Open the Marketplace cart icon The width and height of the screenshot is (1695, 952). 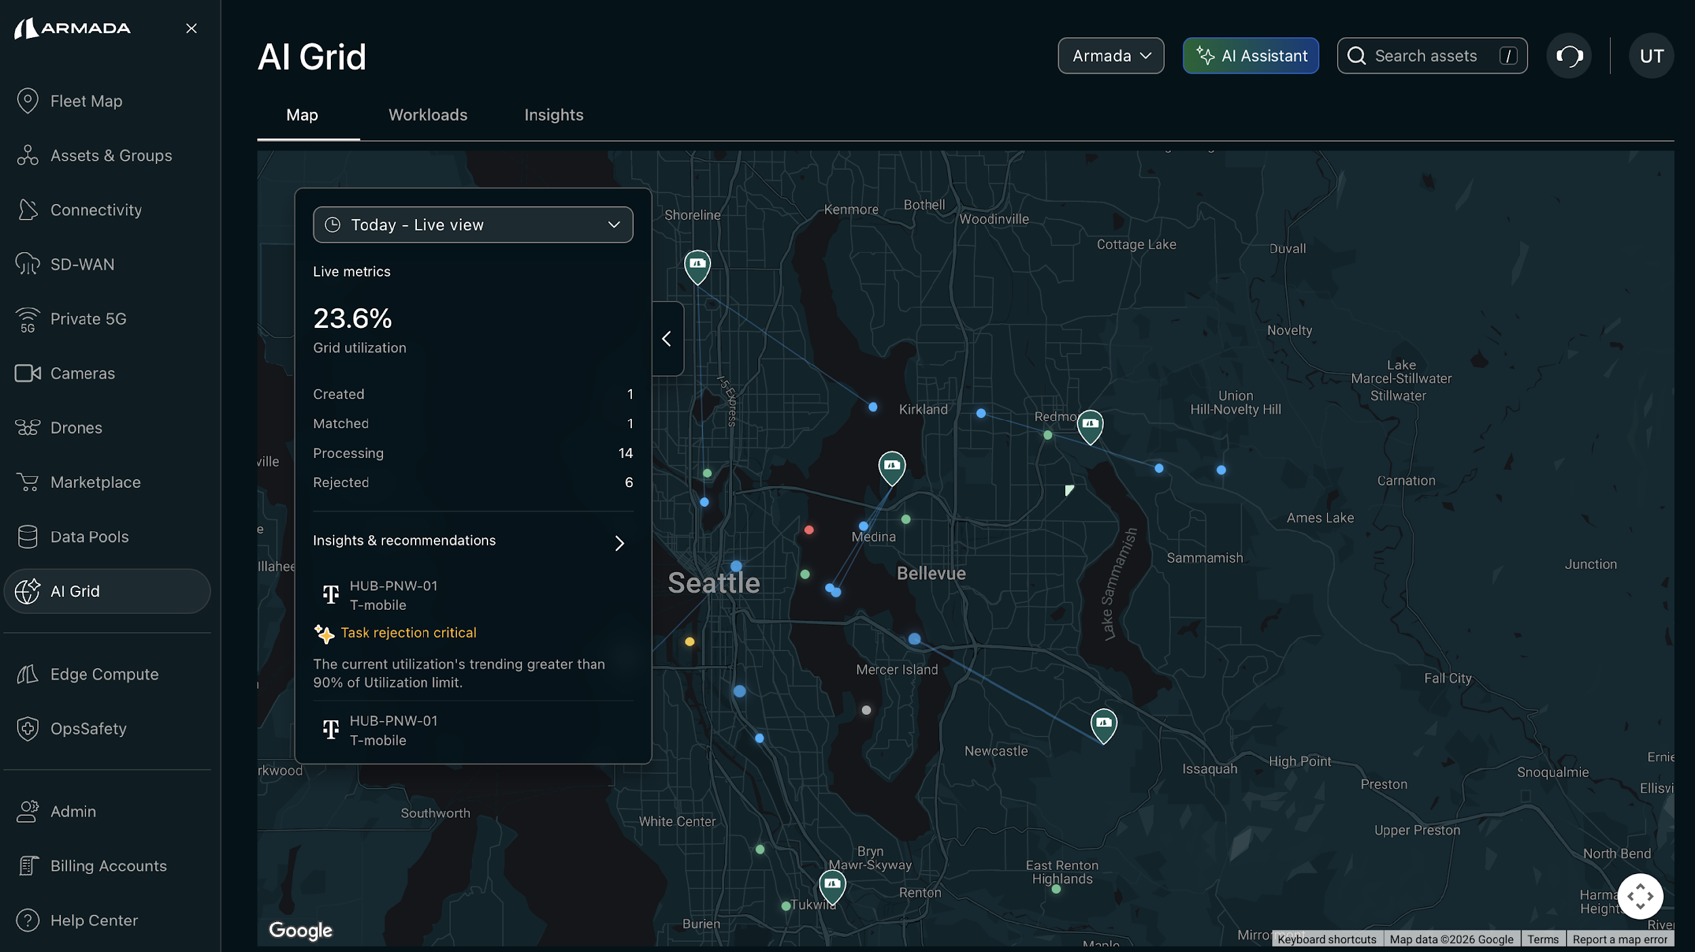28,482
